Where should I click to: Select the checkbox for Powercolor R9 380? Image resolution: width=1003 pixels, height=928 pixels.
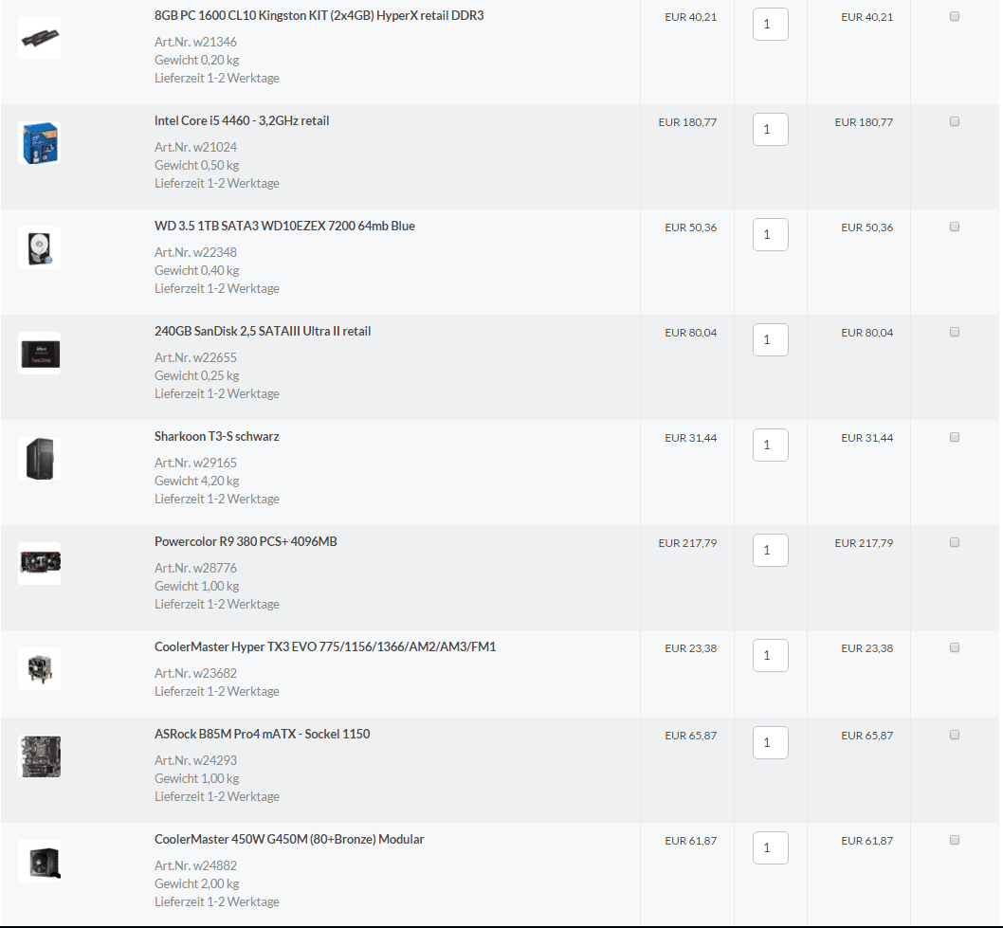[x=955, y=542]
